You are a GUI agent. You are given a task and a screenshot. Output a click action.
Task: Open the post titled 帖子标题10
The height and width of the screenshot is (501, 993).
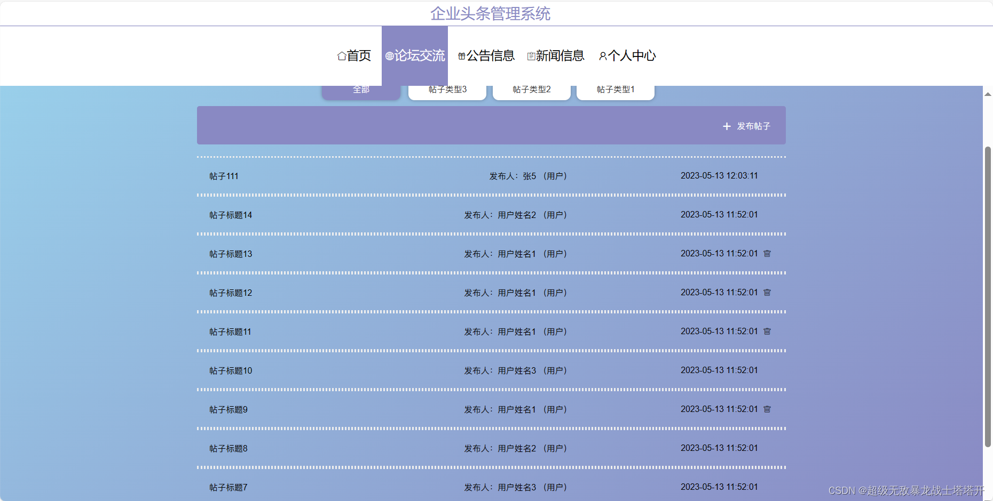click(x=231, y=371)
